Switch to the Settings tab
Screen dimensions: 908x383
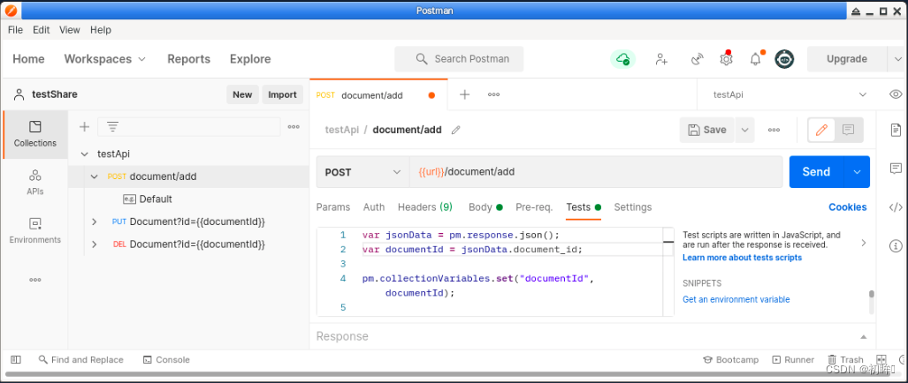(633, 207)
